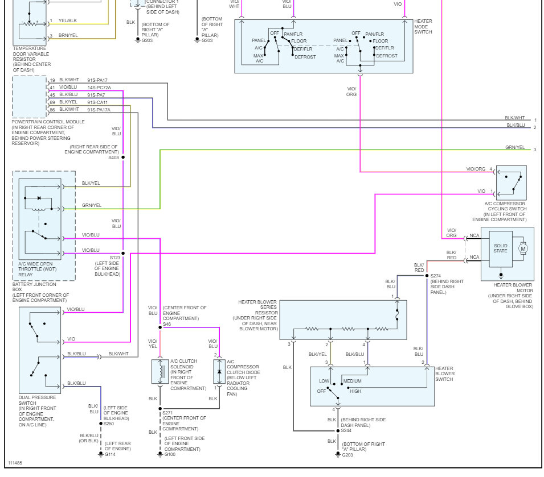Click the BATTERY JUNCTION BOX label
Screen dimensions: 544x477
click(34, 287)
